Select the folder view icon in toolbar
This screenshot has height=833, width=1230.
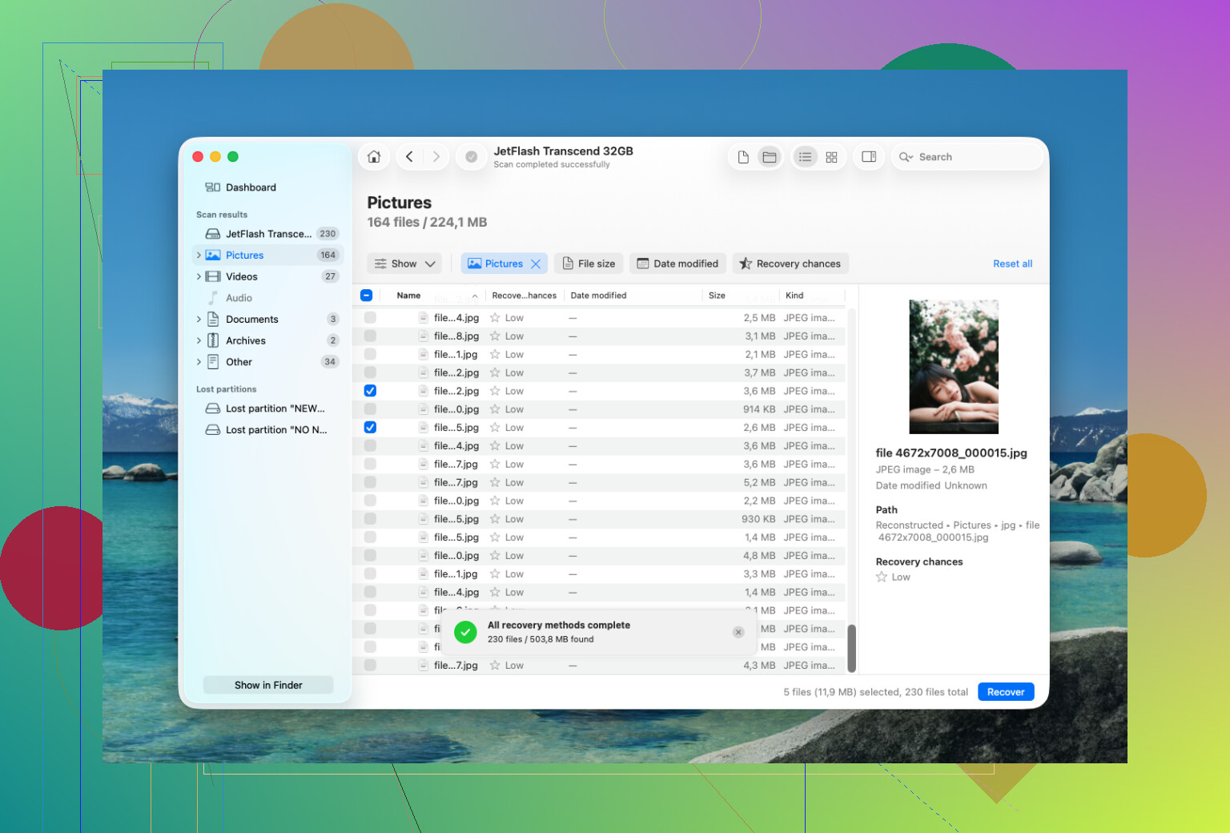(x=770, y=157)
